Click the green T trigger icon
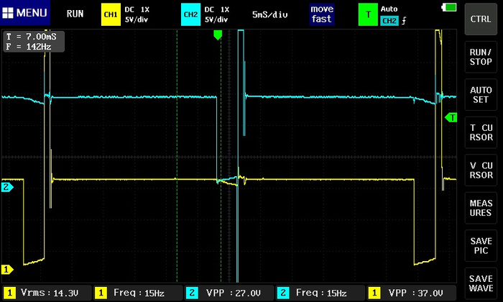The width and height of the screenshot is (503, 302). point(369,14)
